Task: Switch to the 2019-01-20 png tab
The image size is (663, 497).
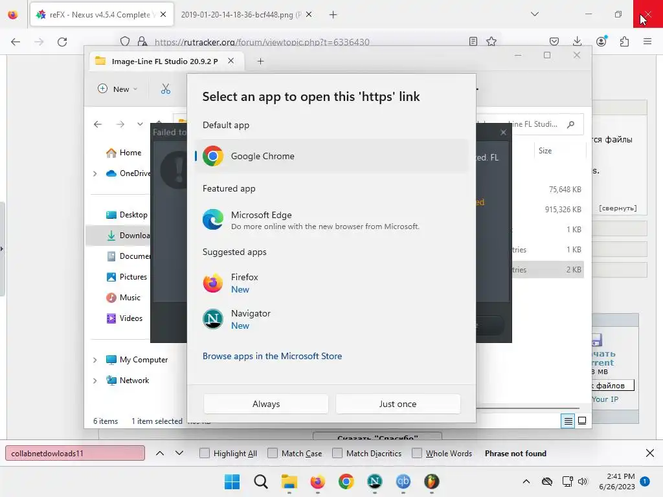Action: (x=241, y=15)
